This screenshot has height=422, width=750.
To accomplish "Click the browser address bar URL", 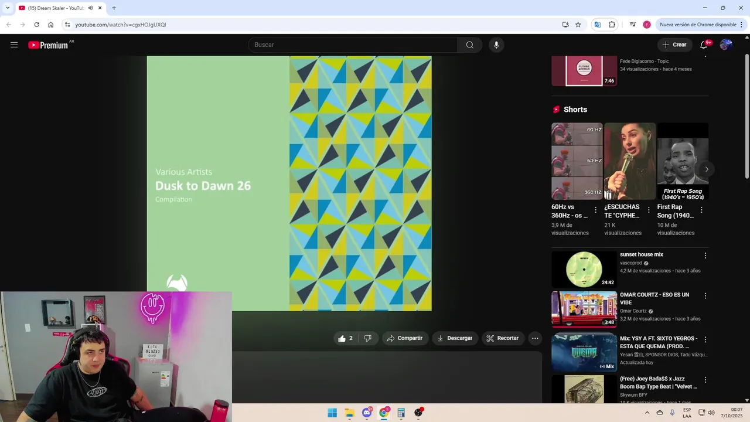I will point(120,25).
